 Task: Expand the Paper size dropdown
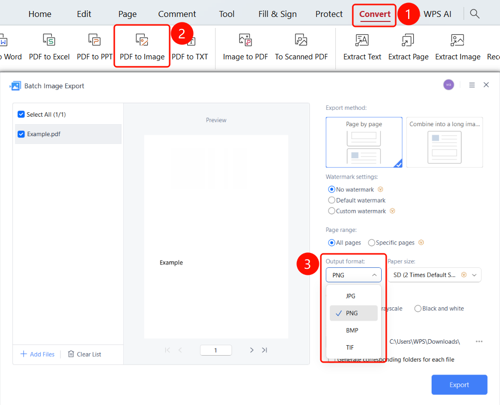(x=434, y=275)
